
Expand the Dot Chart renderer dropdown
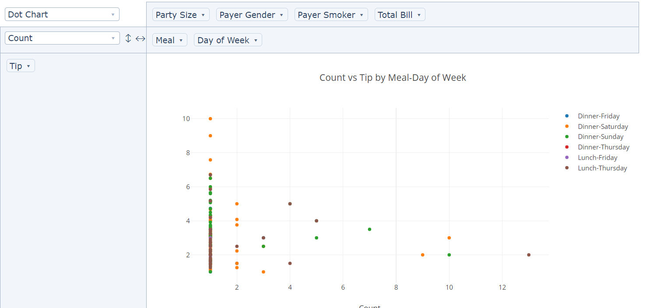point(62,14)
